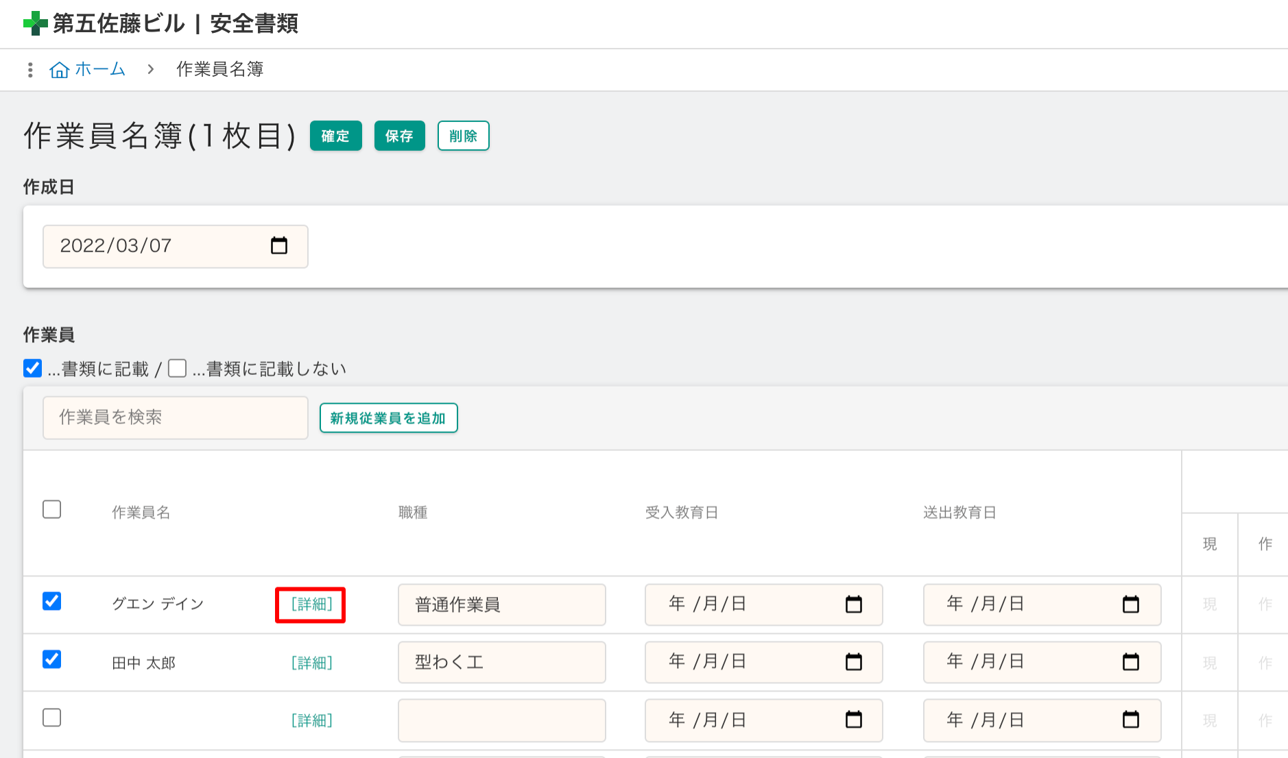Open 職種 field showing 型わく工
The width and height of the screenshot is (1288, 758).
click(501, 662)
